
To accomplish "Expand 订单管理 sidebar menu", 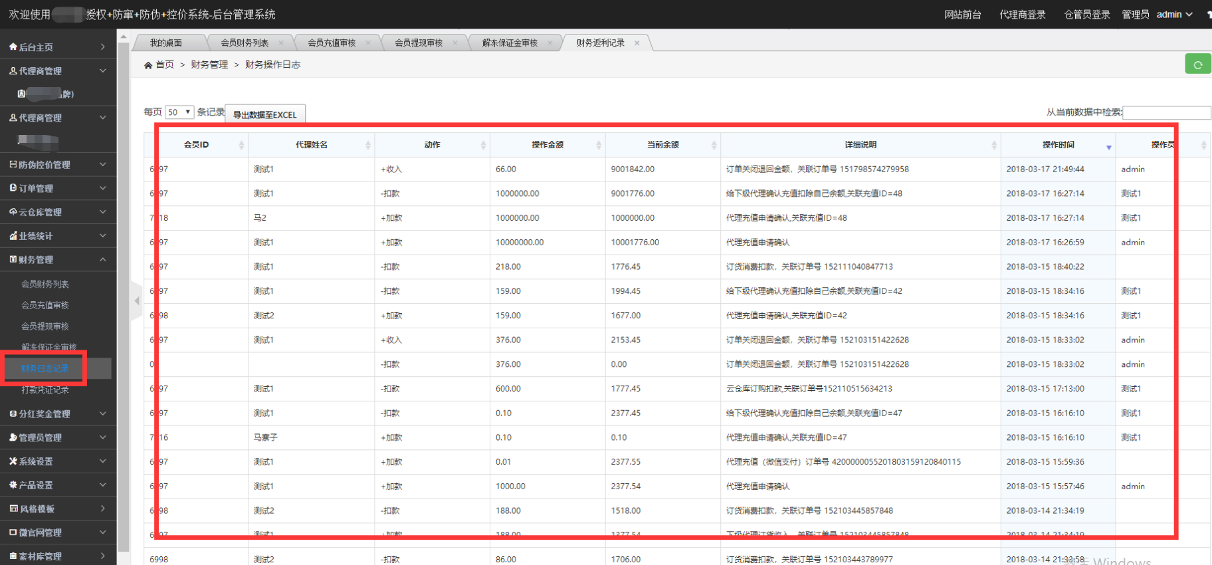I will coord(58,189).
